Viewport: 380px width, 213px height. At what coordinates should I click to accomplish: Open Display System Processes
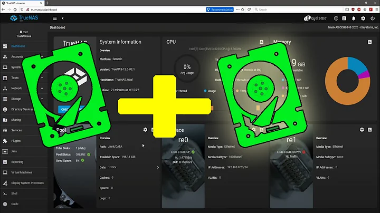pos(24,183)
